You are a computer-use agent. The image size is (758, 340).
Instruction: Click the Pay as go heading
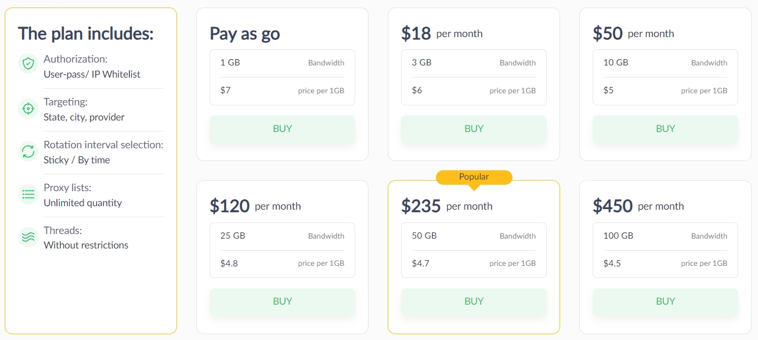pyautogui.click(x=244, y=34)
